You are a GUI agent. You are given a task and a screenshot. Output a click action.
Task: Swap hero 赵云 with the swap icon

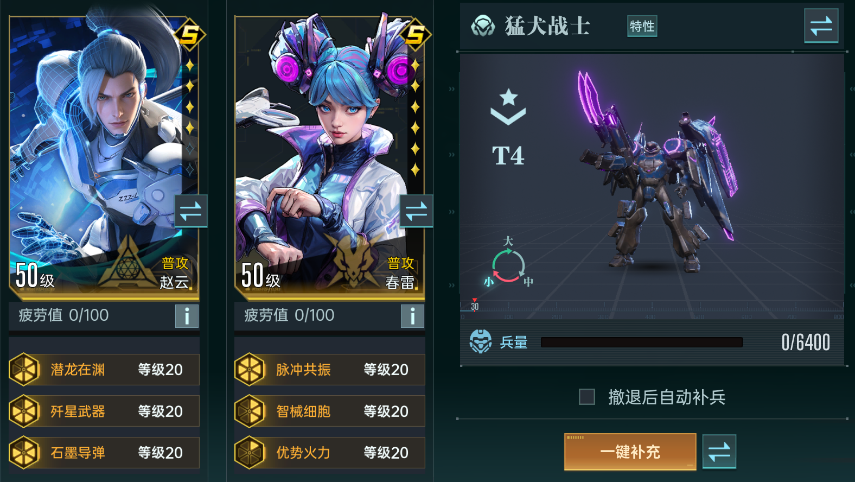(x=191, y=211)
